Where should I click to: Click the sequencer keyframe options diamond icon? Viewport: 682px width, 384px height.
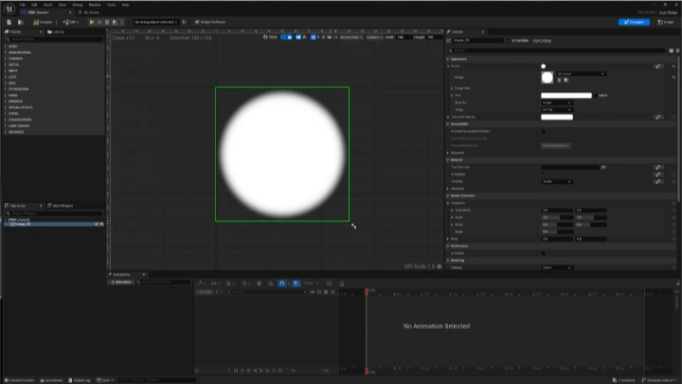pyautogui.click(x=244, y=283)
